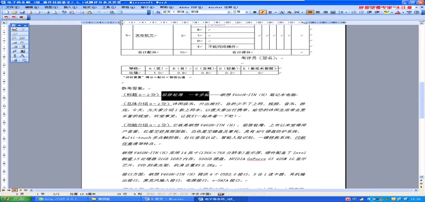
Task: Insert Image control from Control Toolbox
Action: [x=15, y=60]
